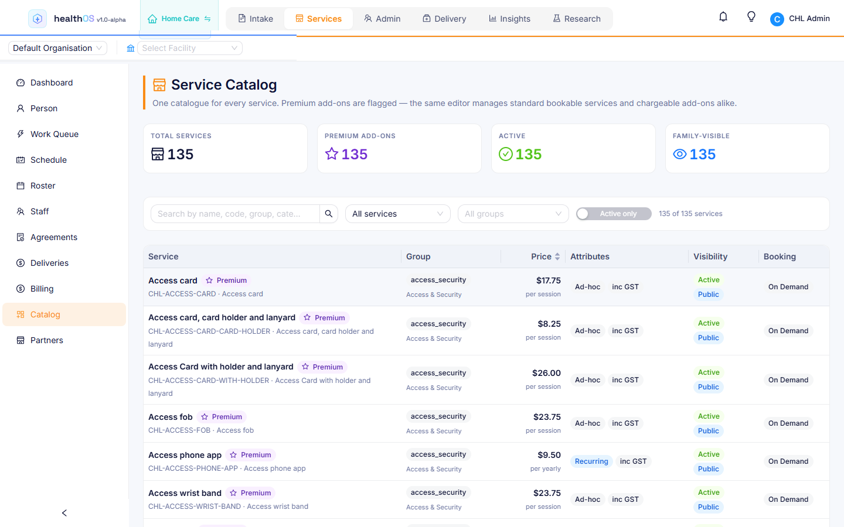
Task: Click the Total Services summary card
Action: [x=225, y=148]
